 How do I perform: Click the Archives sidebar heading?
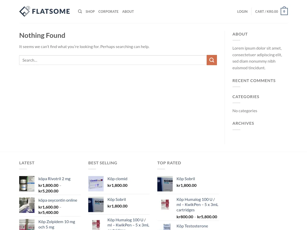click(243, 123)
